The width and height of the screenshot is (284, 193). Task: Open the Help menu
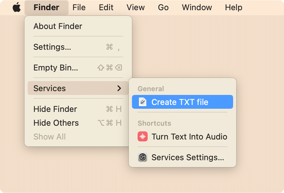tap(233, 8)
